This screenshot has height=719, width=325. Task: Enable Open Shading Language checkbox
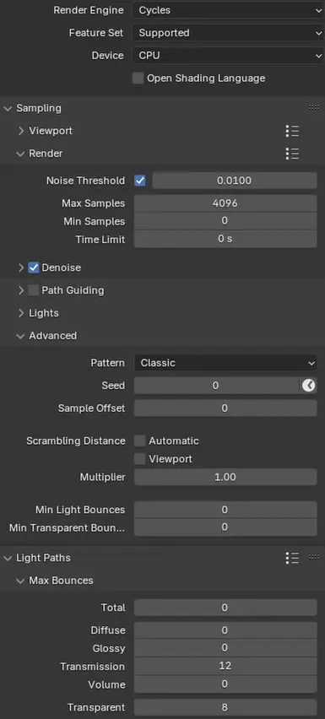138,78
